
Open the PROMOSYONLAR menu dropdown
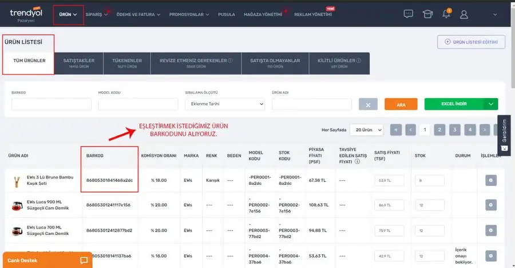[189, 14]
